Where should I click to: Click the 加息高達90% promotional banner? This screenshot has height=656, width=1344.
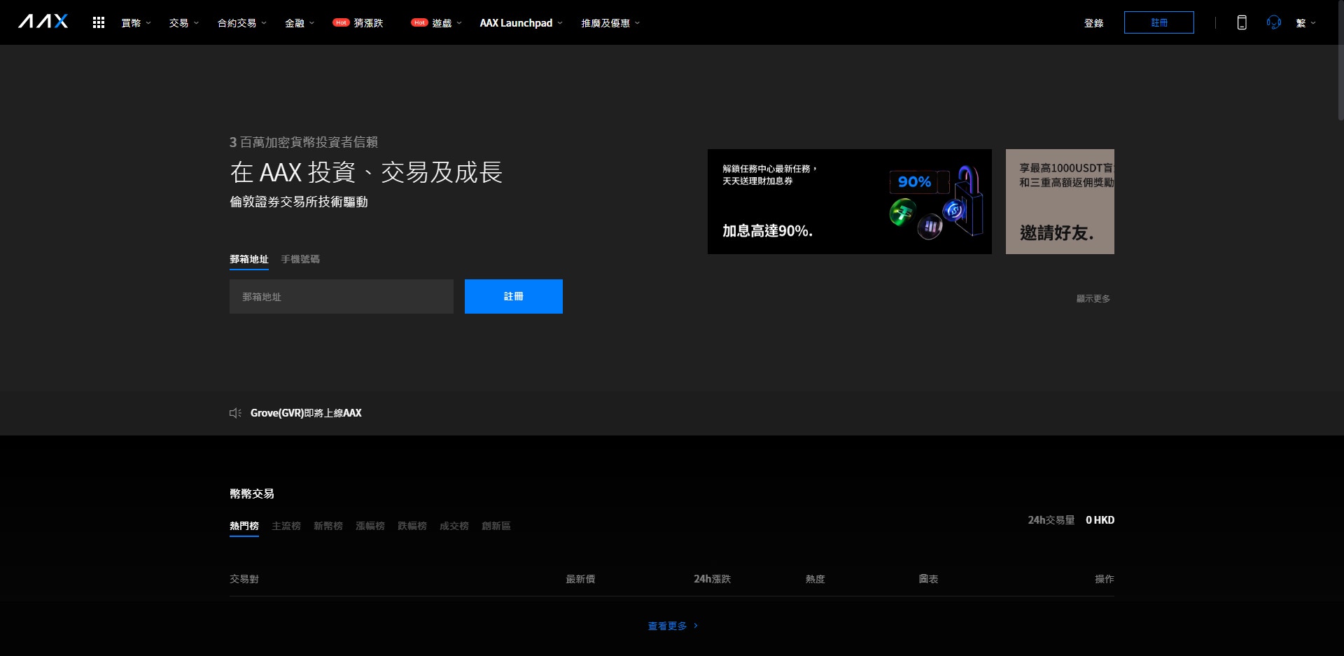point(849,202)
